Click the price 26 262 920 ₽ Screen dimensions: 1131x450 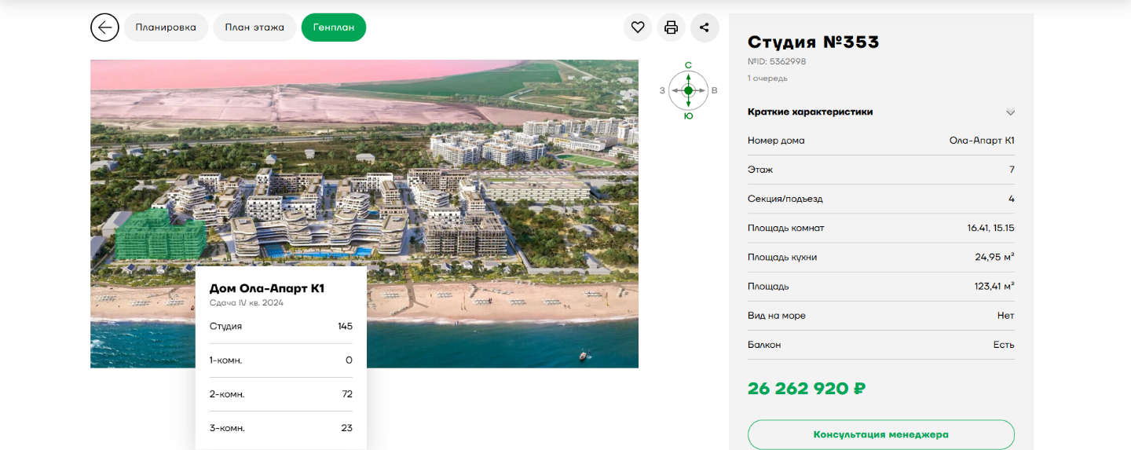point(807,389)
